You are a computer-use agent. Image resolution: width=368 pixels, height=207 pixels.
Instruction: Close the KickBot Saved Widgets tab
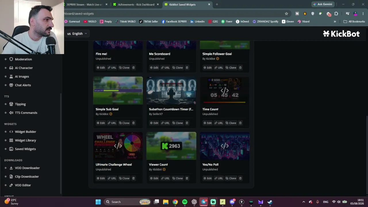coord(209,5)
